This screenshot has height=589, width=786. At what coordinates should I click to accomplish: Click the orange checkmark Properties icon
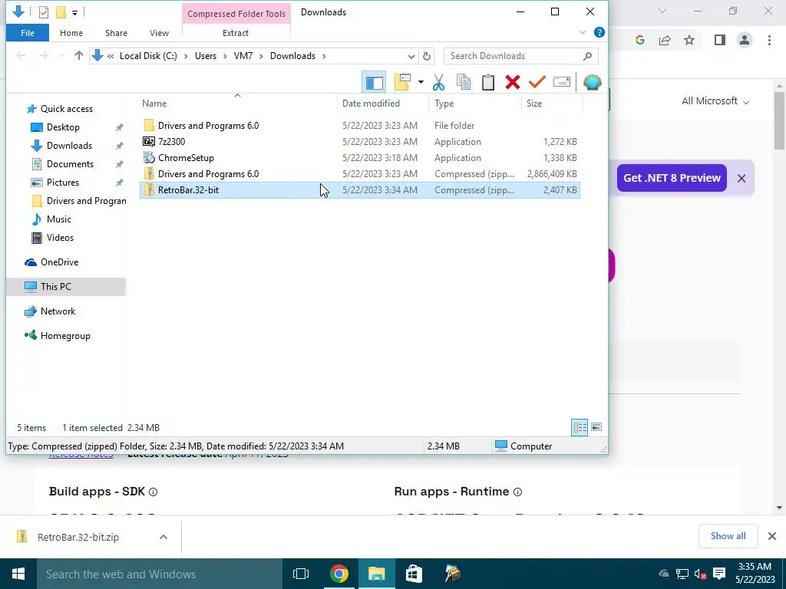(x=537, y=82)
